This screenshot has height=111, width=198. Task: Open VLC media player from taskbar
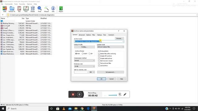pyautogui.click(x=64, y=109)
